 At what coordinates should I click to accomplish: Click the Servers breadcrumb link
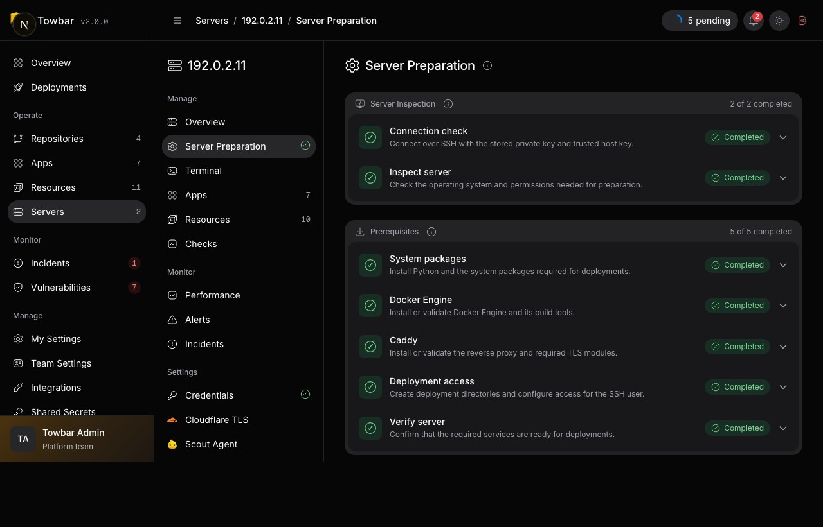click(x=212, y=21)
